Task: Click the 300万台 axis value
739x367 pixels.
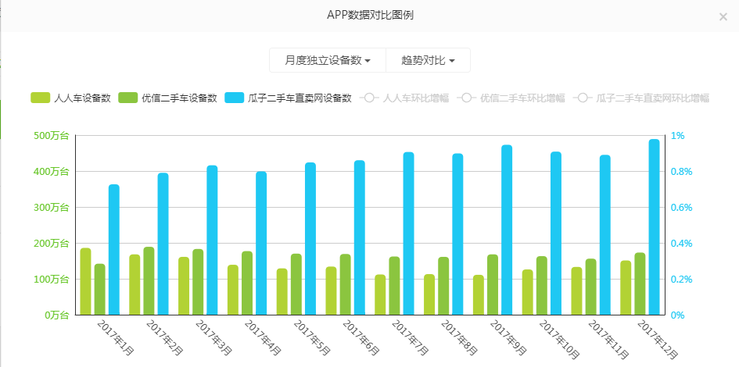Action: pos(52,208)
